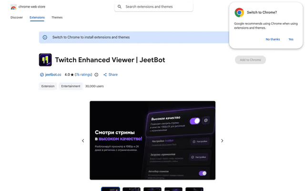Select the Extensions tab
305x191 pixels.
click(37, 17)
